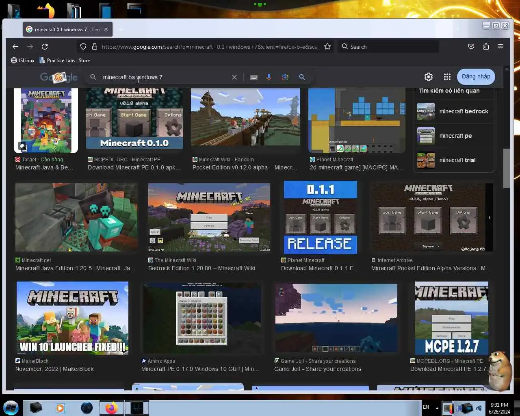The image size is (520, 416).
Task: Click the volume speaker tray icon
Action: [479, 408]
